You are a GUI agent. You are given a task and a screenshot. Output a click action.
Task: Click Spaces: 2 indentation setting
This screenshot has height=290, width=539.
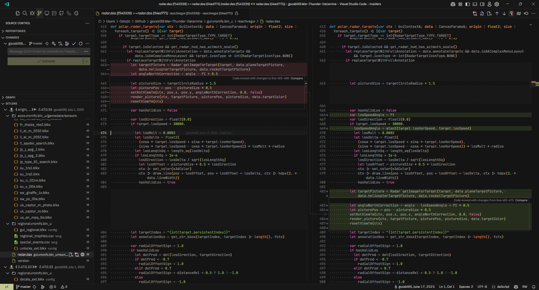click(x=466, y=287)
